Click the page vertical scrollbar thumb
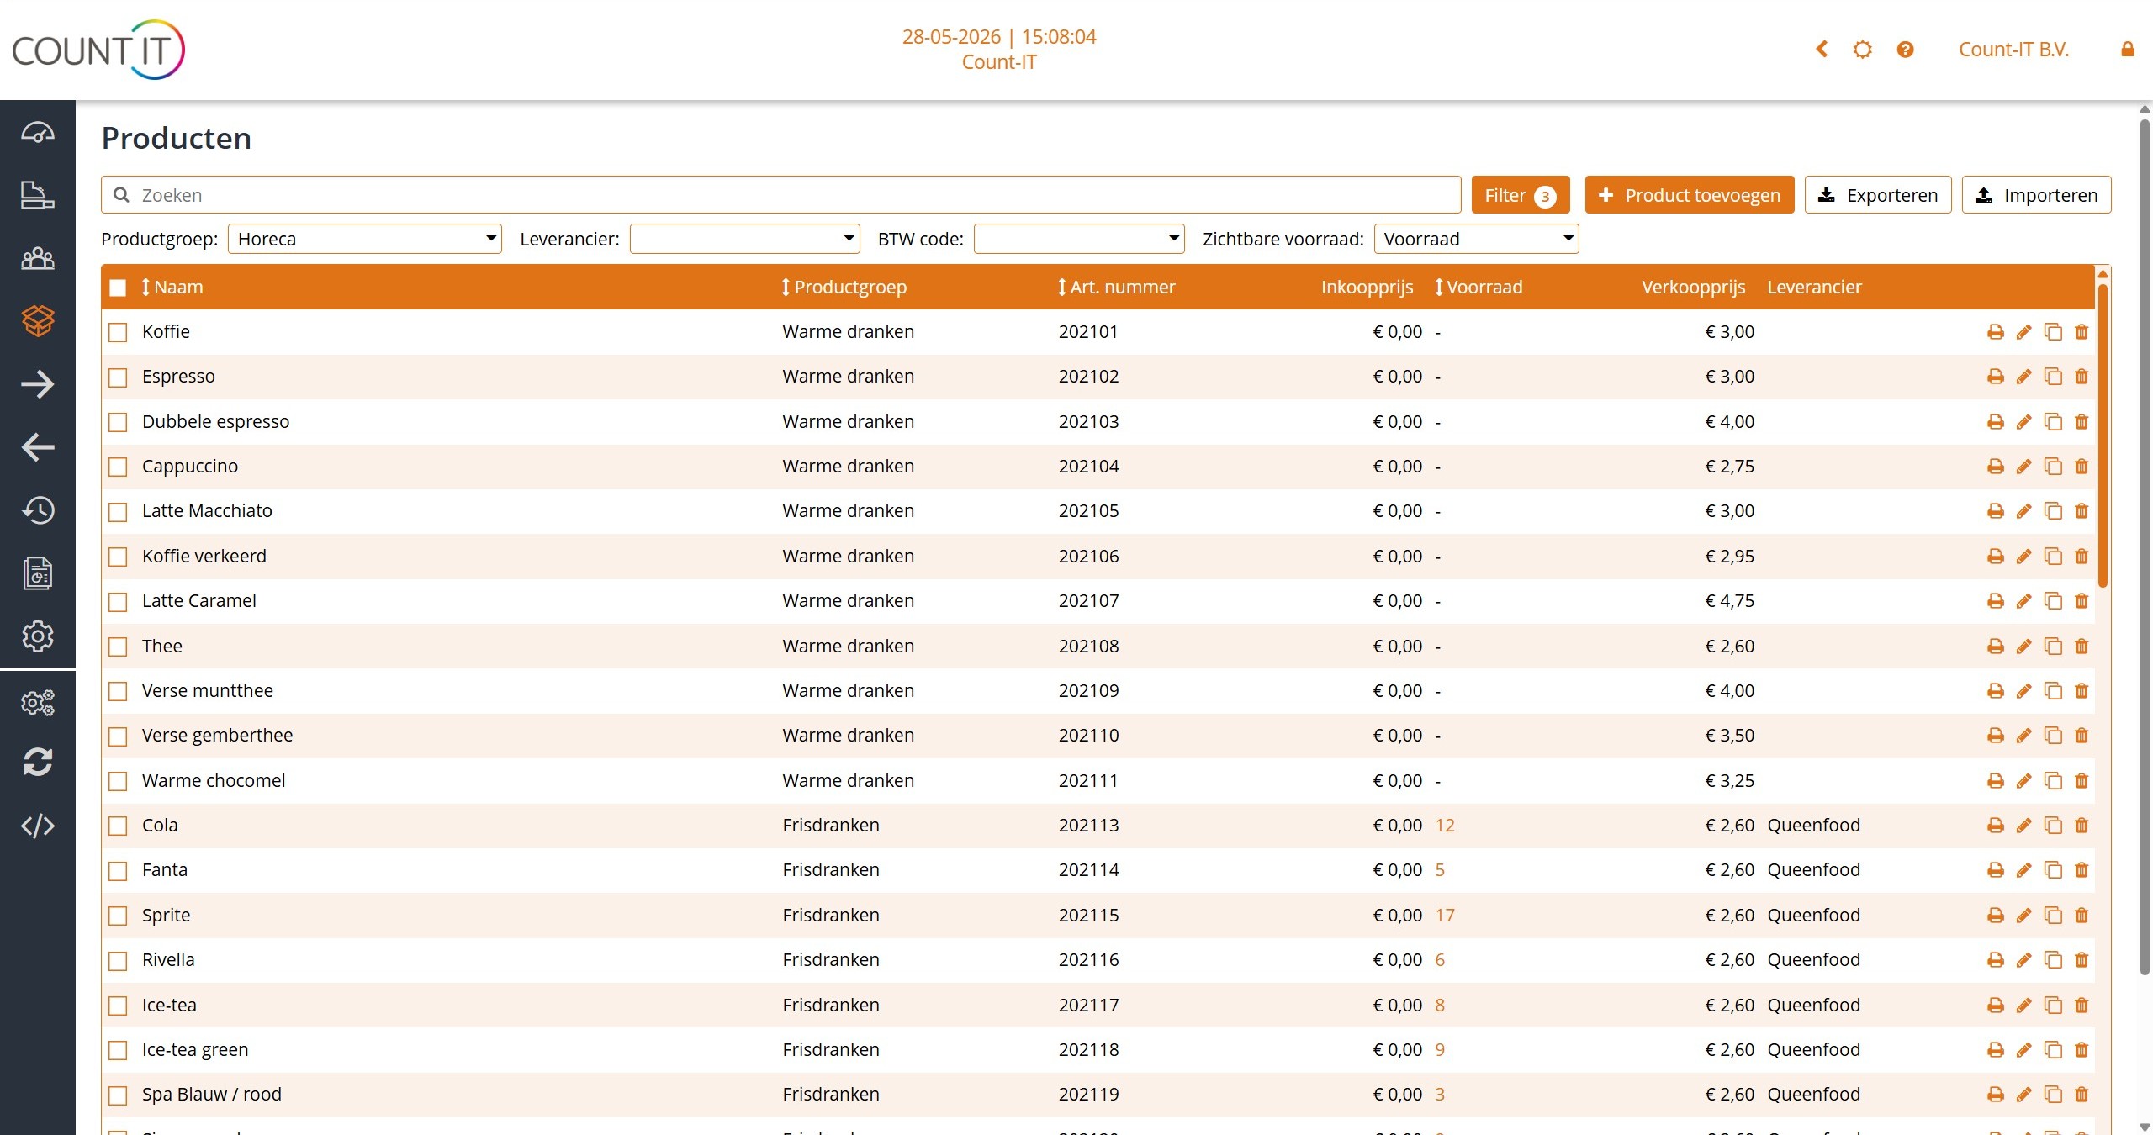This screenshot has height=1135, width=2153. click(x=2145, y=546)
